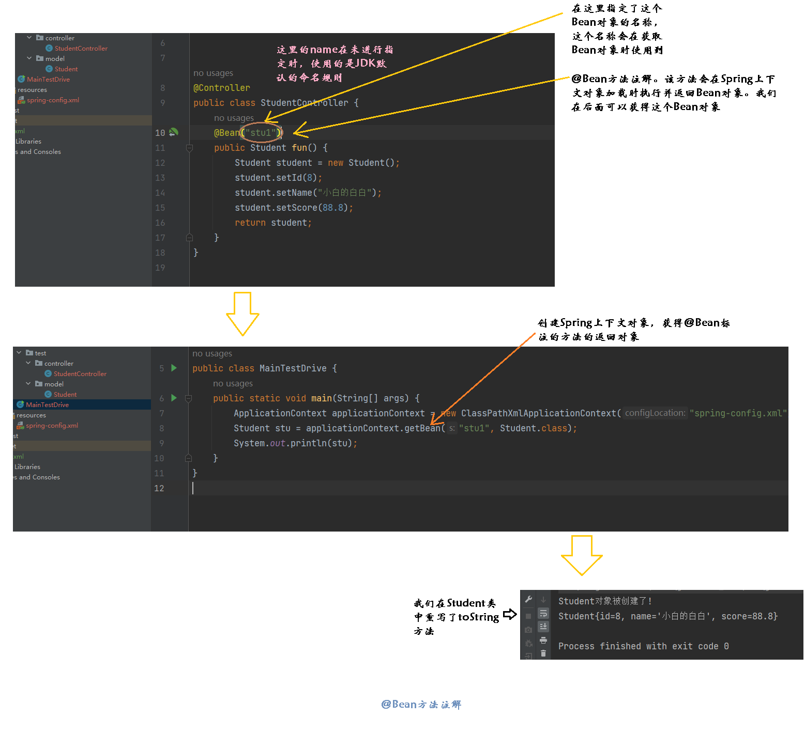Stop the running process with stop icon
This screenshot has width=805, height=733.
[528, 616]
